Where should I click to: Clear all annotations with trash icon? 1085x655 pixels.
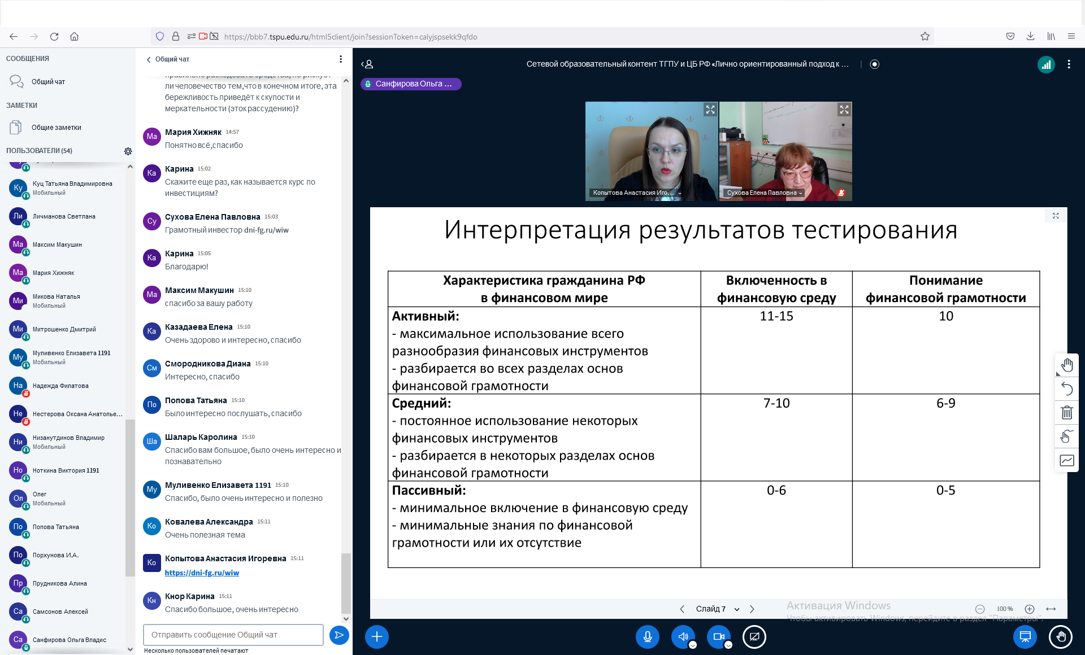click(x=1067, y=413)
